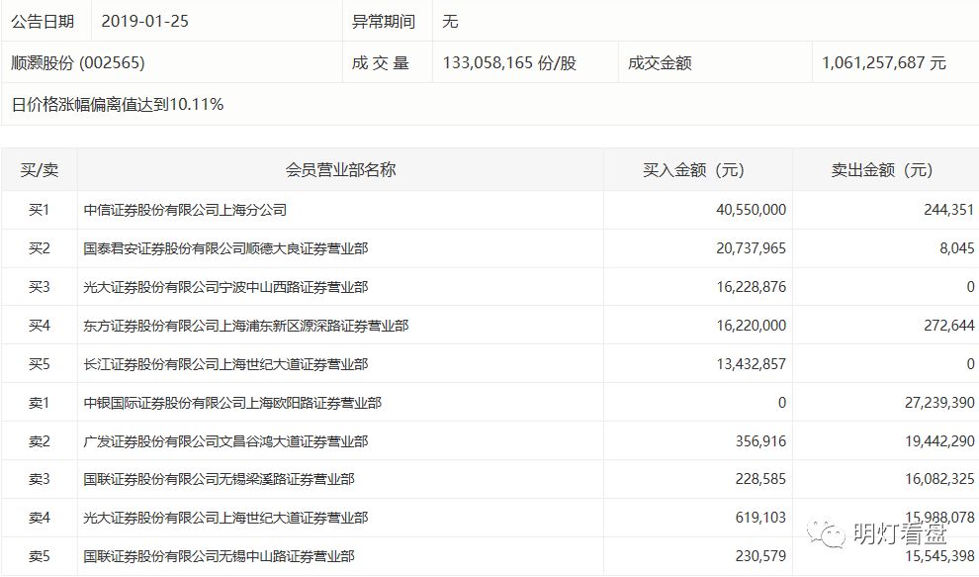
Task: Click 国泰君安证券顺德大良证券营业部 row name
Action: click(x=226, y=248)
